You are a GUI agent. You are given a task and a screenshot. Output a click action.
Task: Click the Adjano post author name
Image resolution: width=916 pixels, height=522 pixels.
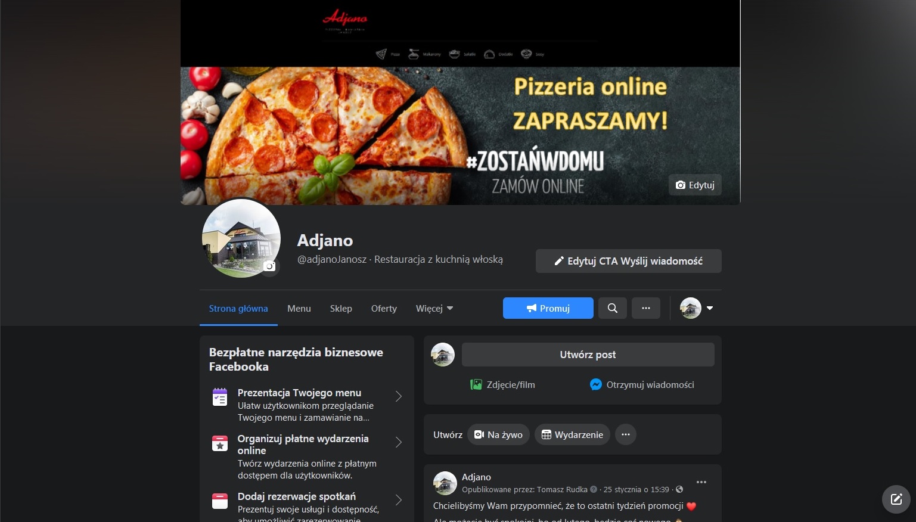pyautogui.click(x=476, y=477)
